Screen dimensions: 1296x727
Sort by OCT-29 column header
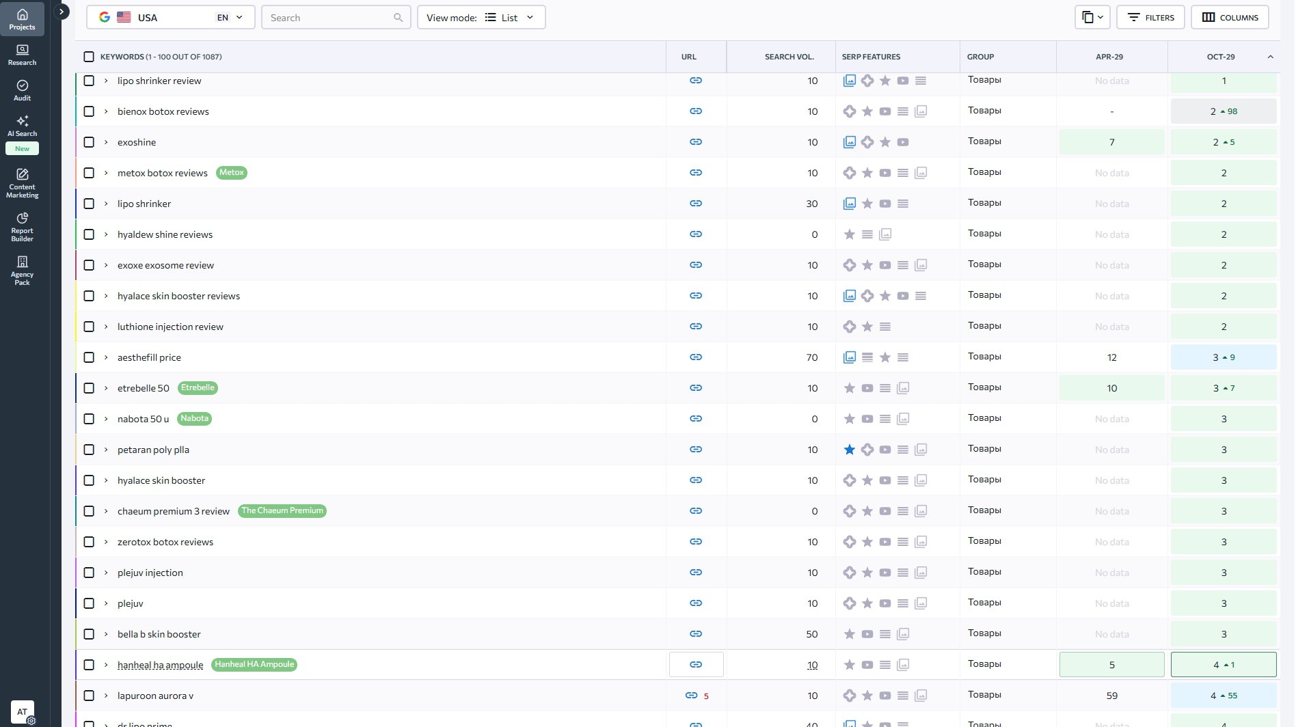point(1220,57)
